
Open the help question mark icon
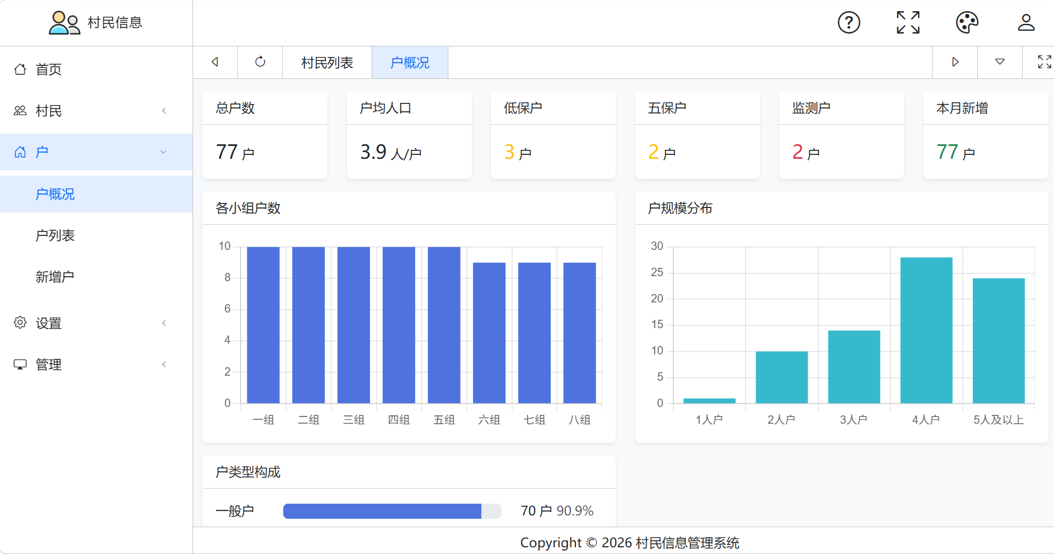(849, 23)
